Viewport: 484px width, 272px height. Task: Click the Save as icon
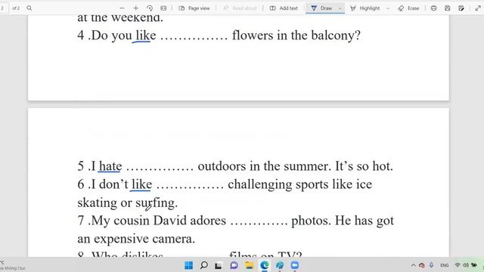(461, 8)
